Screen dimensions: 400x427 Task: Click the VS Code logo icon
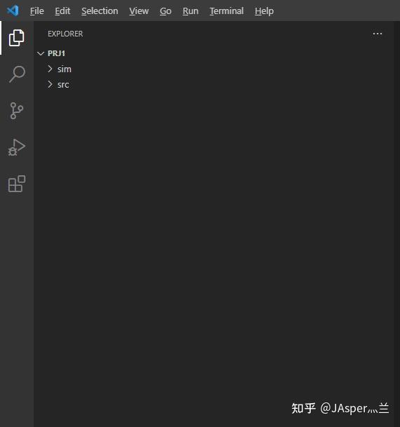[13, 11]
